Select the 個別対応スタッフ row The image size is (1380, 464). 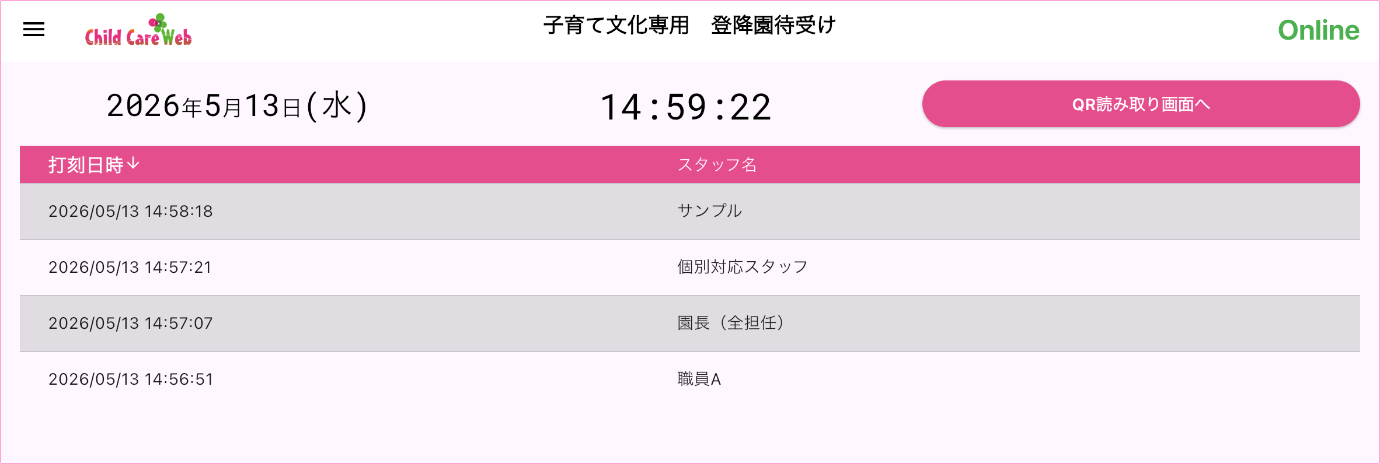[690, 267]
